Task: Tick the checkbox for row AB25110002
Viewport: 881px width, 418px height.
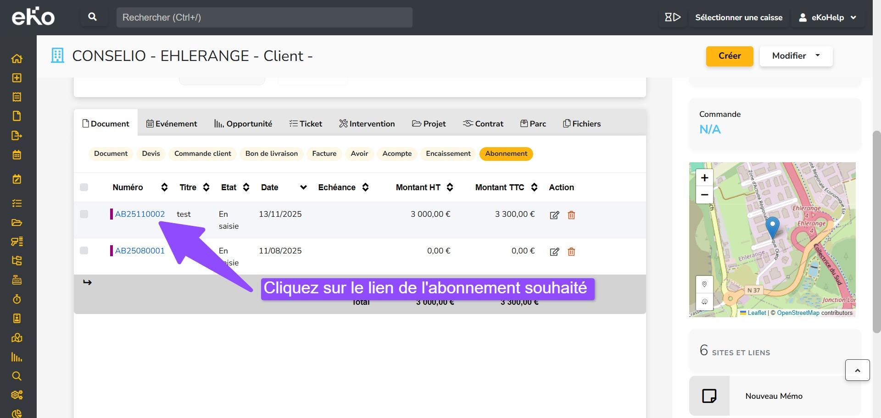Action: pyautogui.click(x=84, y=214)
